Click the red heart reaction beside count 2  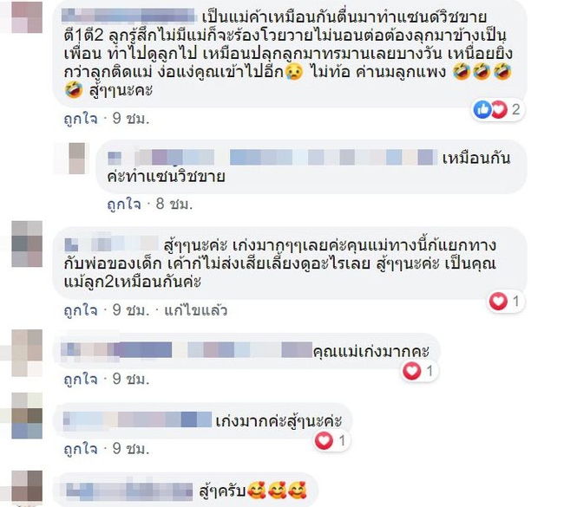tap(499, 109)
